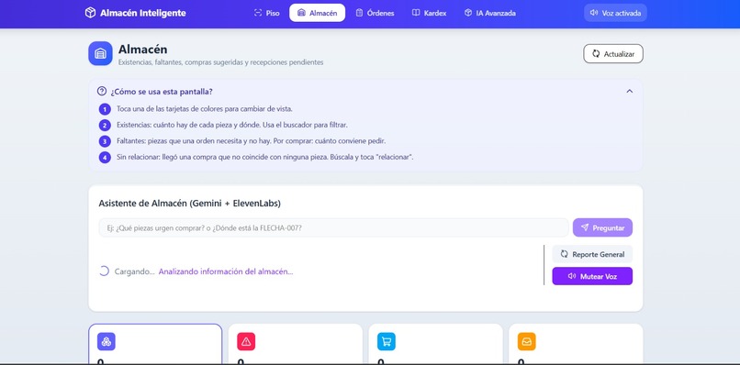740x365 pixels.
Task: Toggle the Voz activada button
Action: click(x=615, y=13)
